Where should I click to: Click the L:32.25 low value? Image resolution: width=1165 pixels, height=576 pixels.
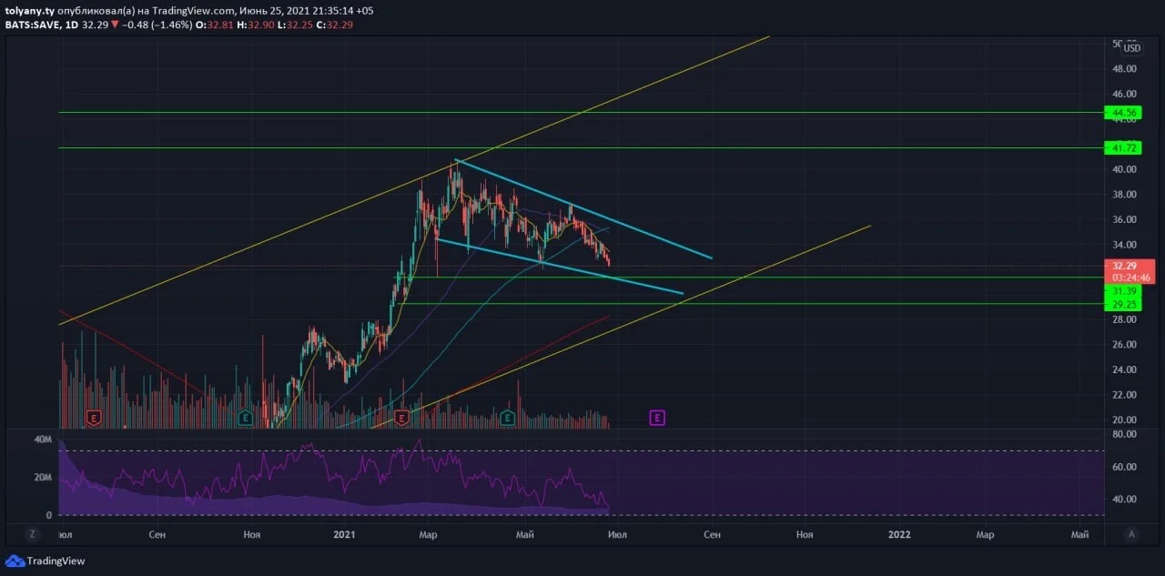[294, 25]
